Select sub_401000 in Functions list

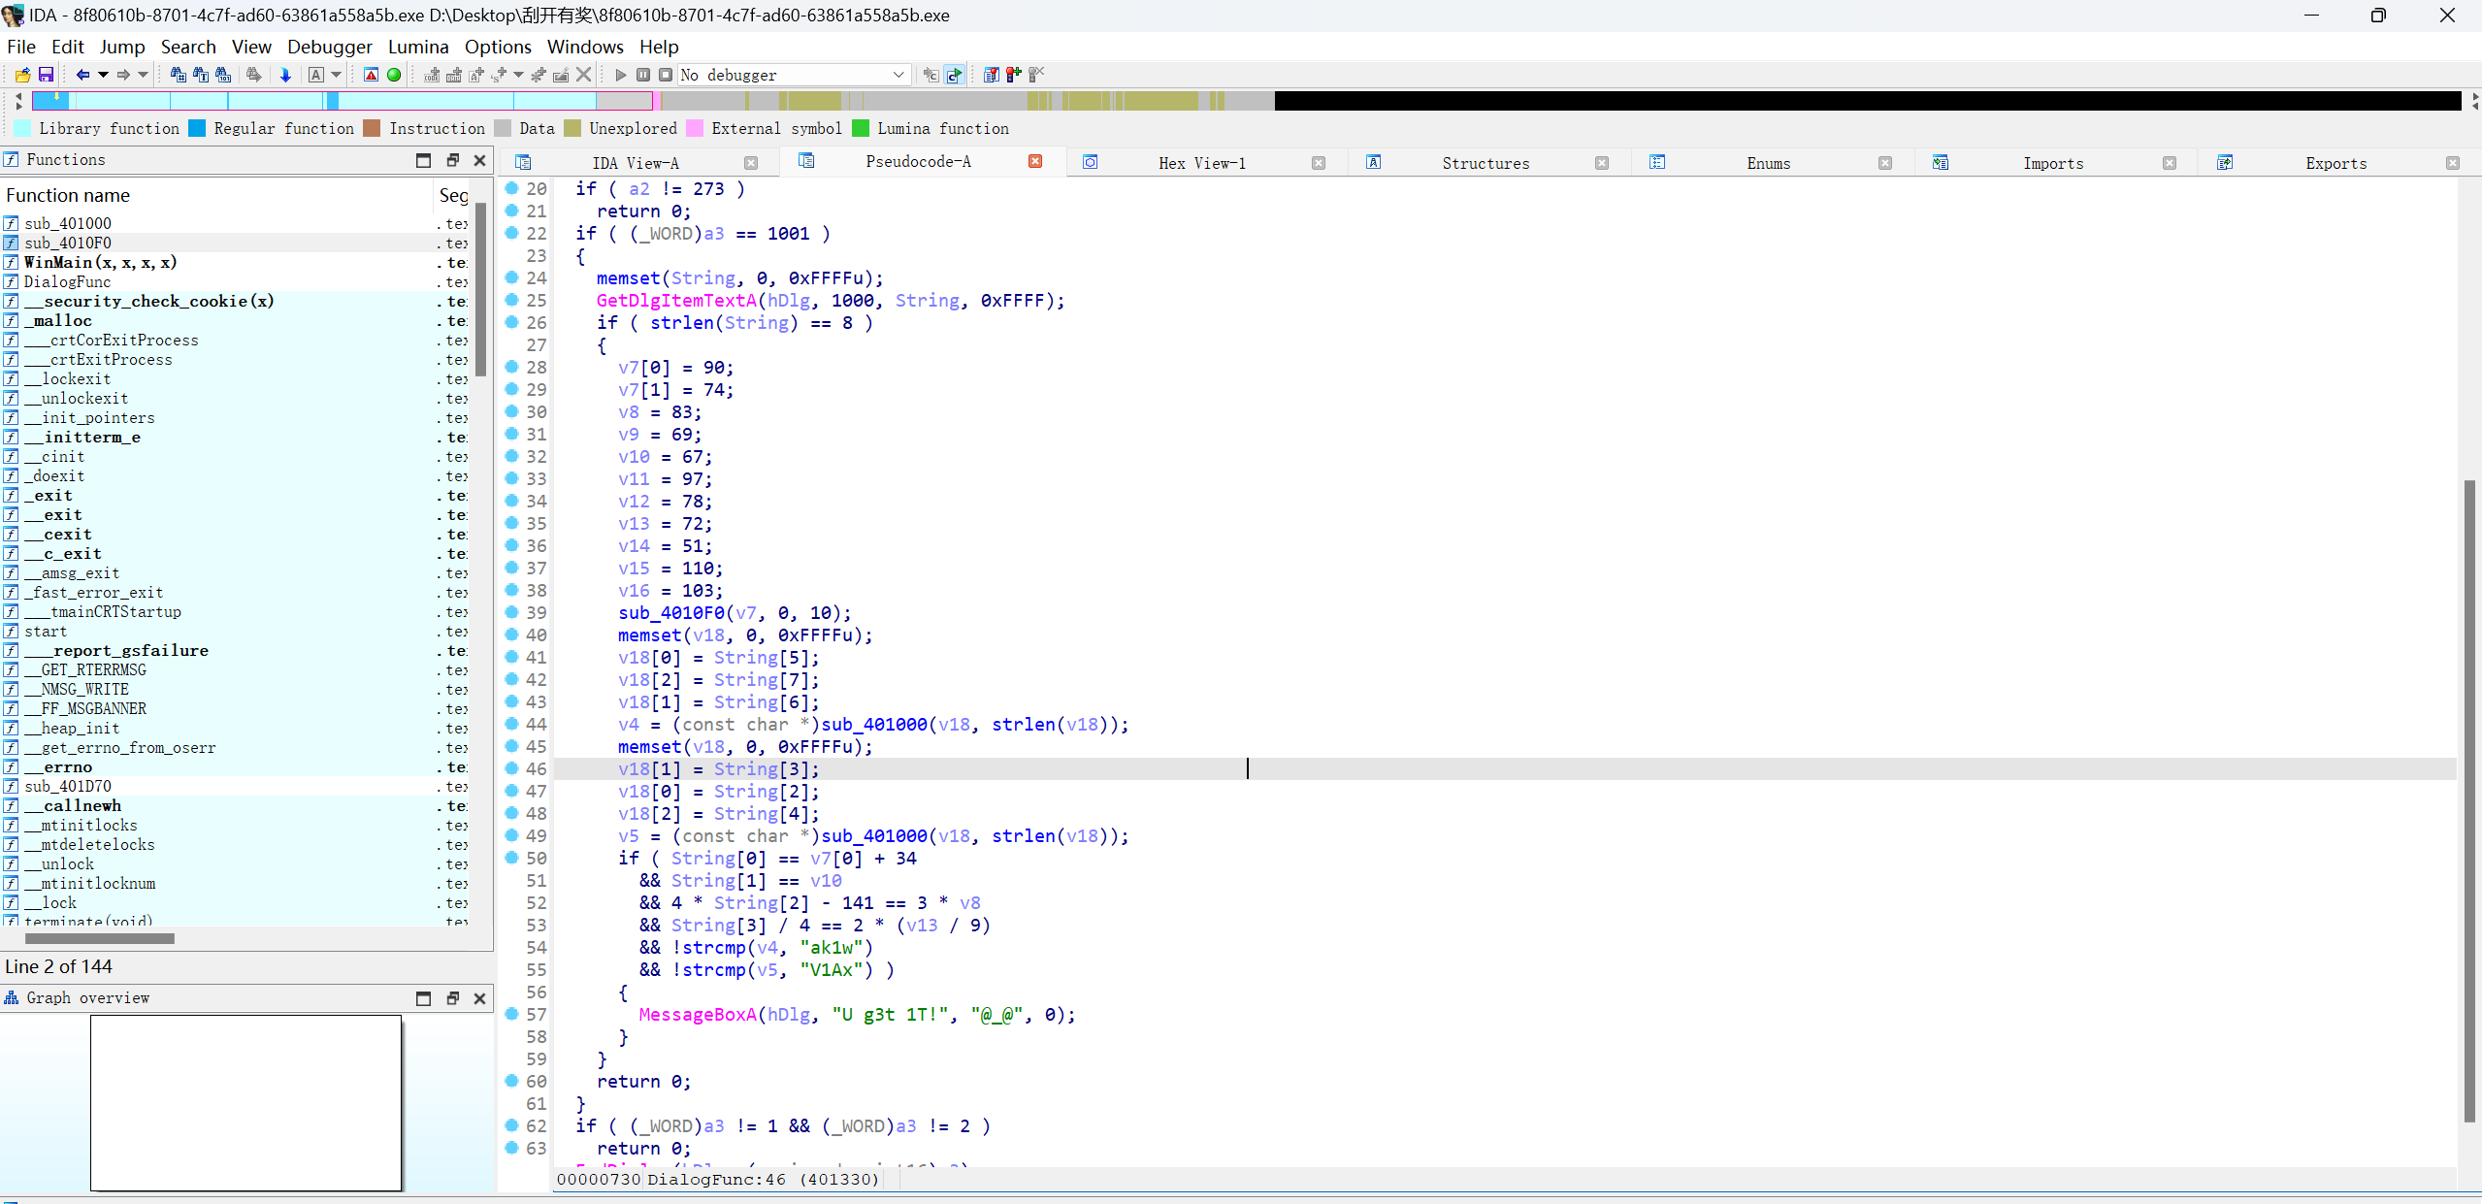tap(68, 223)
